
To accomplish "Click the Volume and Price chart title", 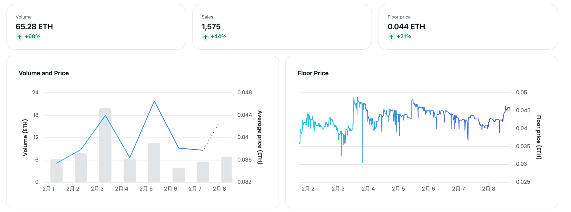I will point(44,73).
